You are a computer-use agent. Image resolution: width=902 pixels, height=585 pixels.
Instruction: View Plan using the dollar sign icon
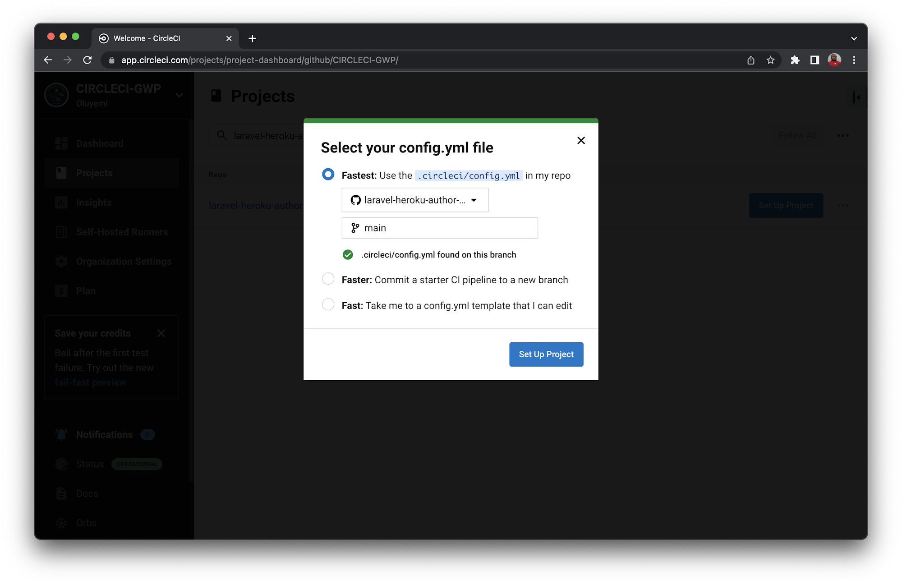pyautogui.click(x=61, y=290)
